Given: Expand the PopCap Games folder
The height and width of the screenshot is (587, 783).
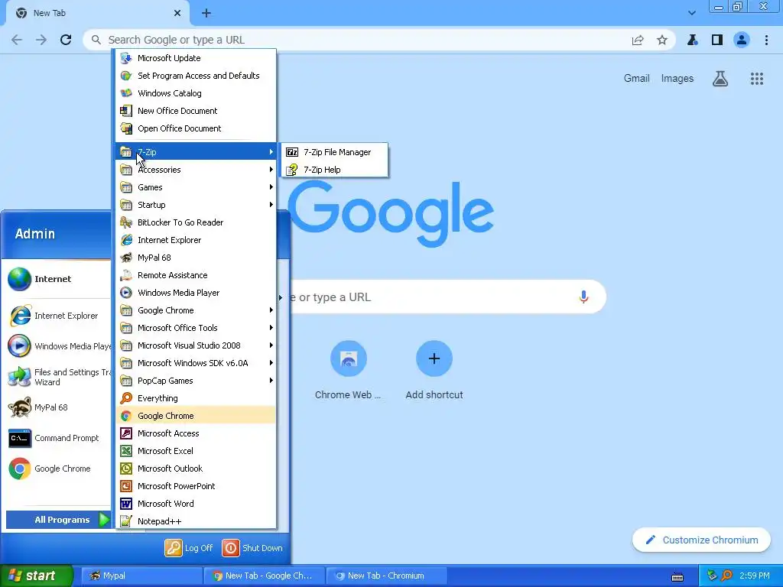Looking at the screenshot, I should [x=196, y=381].
